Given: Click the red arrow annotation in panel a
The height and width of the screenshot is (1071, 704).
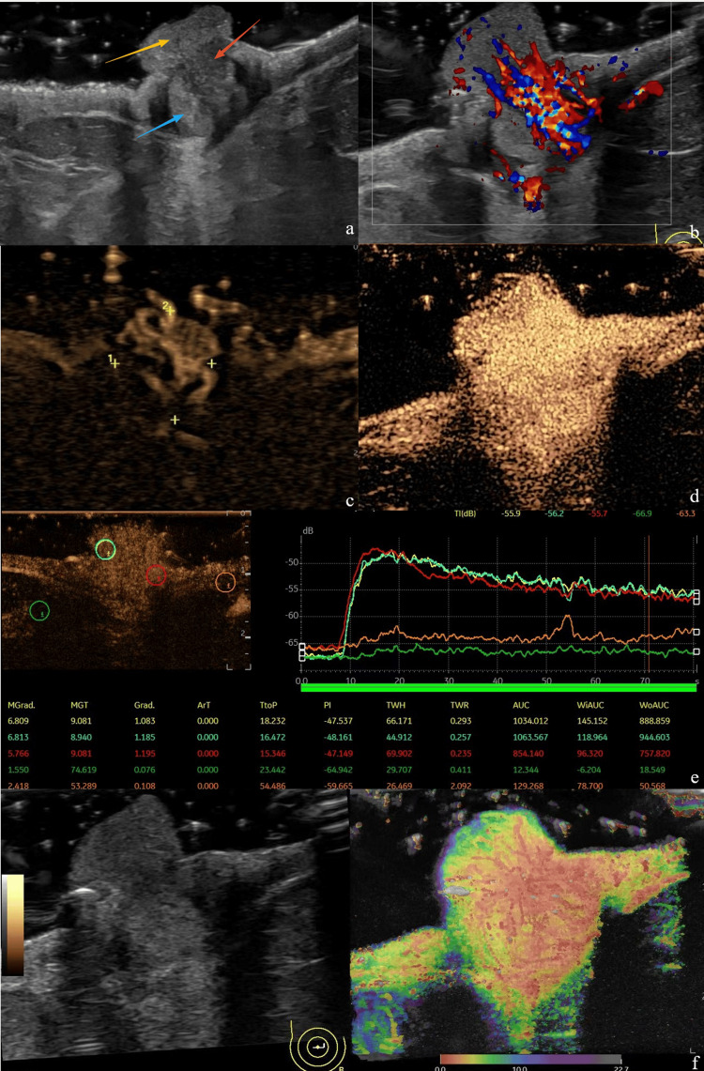Looking at the screenshot, I should (x=237, y=38).
